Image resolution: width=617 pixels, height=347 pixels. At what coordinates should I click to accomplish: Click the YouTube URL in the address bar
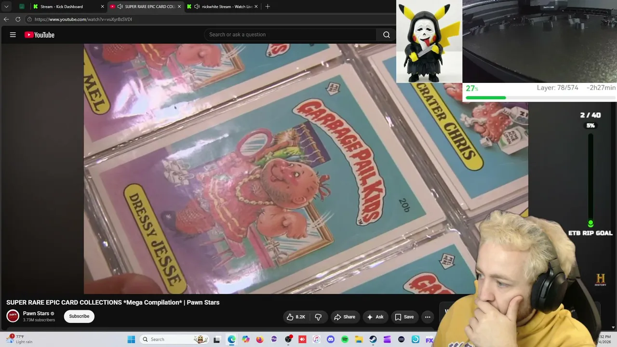[x=83, y=19]
